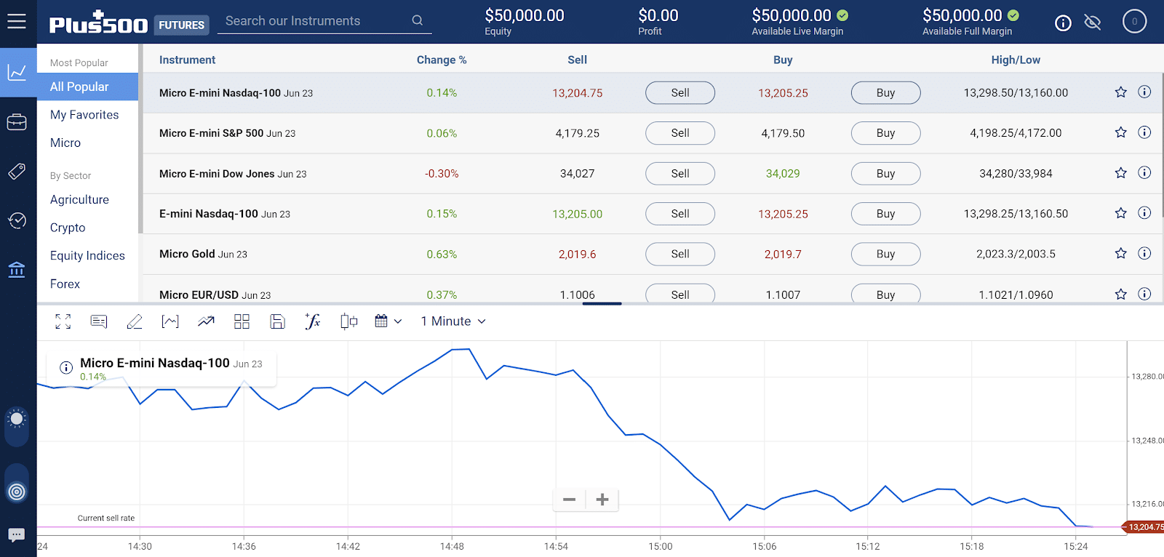Favorite Micro E-mini Dow Jones with star
The image size is (1164, 557).
pos(1120,173)
